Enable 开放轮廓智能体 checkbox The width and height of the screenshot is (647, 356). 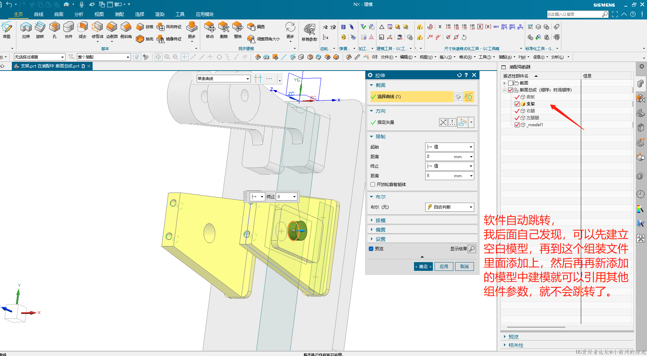(373, 185)
